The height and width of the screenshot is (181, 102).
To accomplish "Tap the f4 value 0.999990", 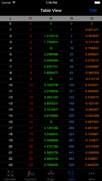I will pos(92,91).
